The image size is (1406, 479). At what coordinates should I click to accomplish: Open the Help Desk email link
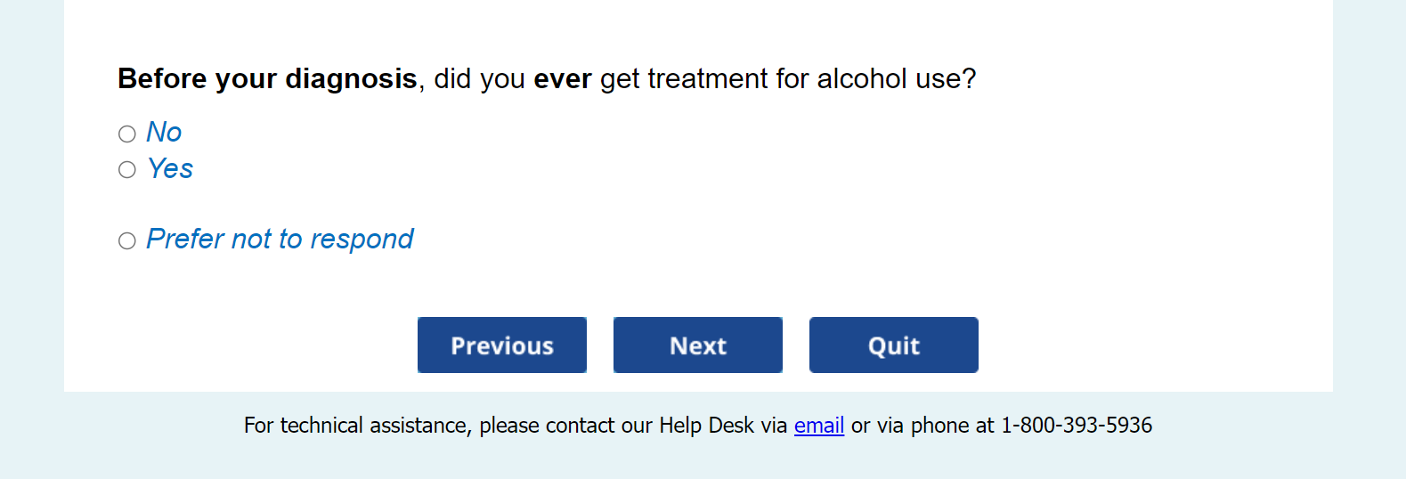818,426
